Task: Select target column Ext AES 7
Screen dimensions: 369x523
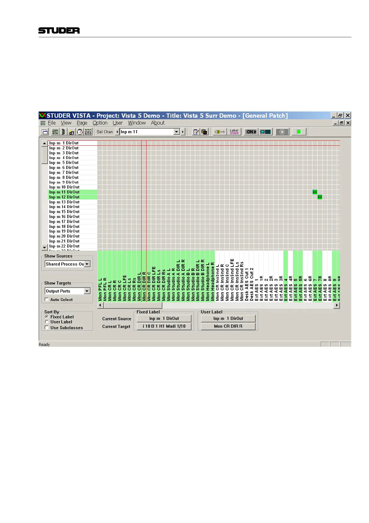Action: [x=315, y=276]
